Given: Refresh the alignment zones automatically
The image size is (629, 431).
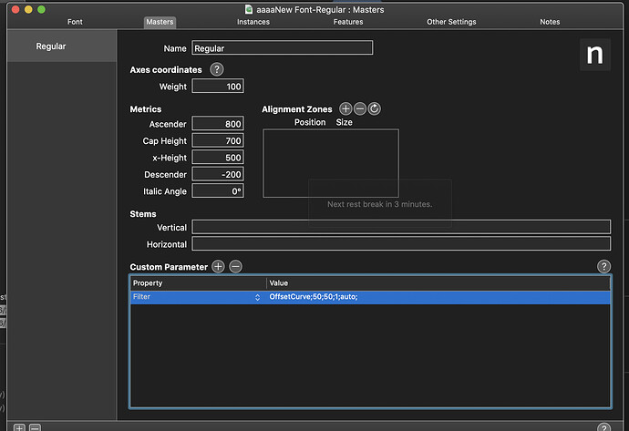Looking at the screenshot, I should (375, 108).
